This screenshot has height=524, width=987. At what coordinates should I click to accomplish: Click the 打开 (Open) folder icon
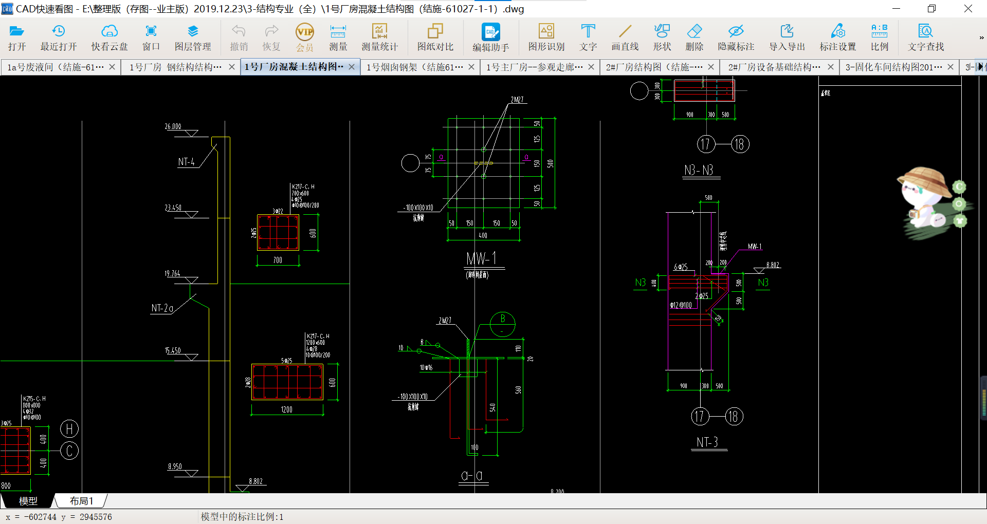click(17, 37)
